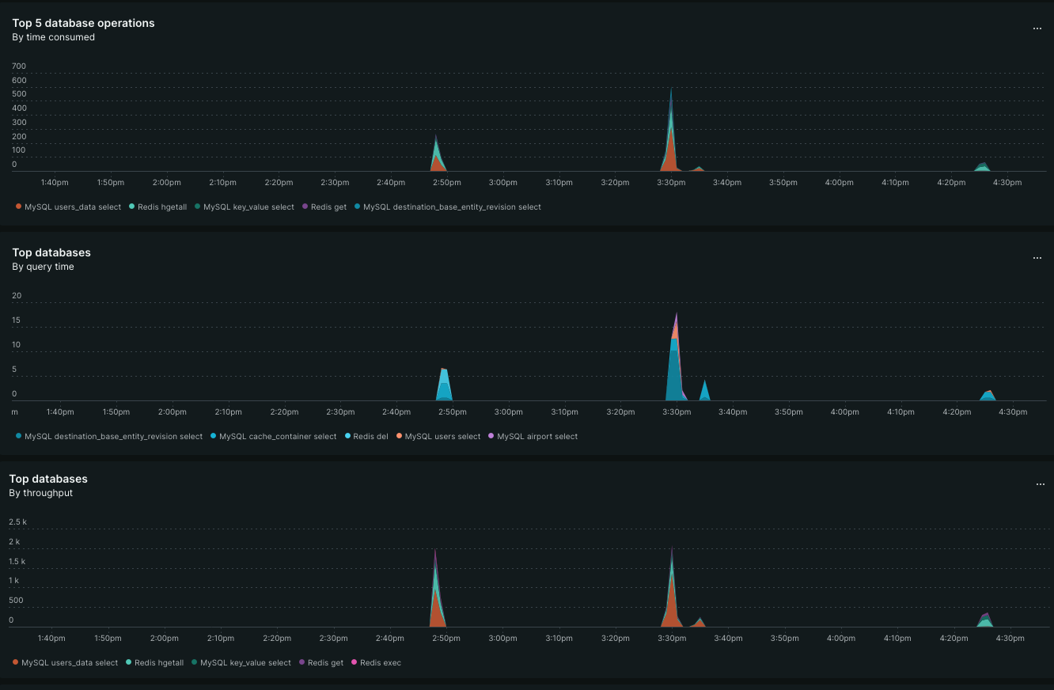Open ellipsis menu of Top databases by throughput
Image resolution: width=1054 pixels, height=690 pixels.
(x=1041, y=484)
